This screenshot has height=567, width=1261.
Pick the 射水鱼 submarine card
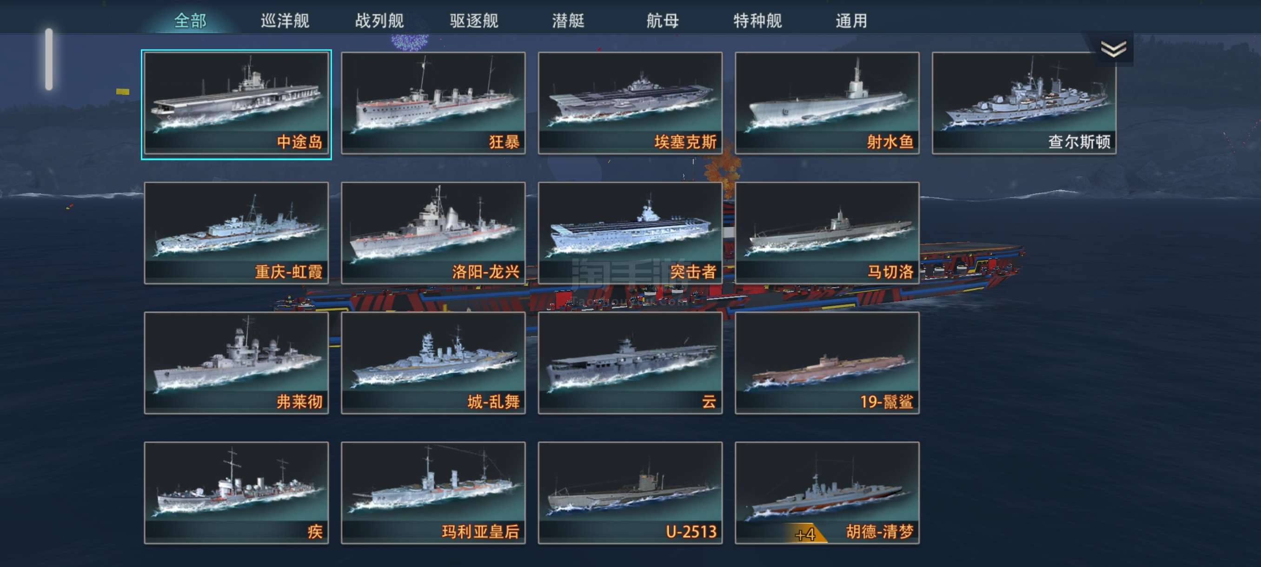coord(827,104)
